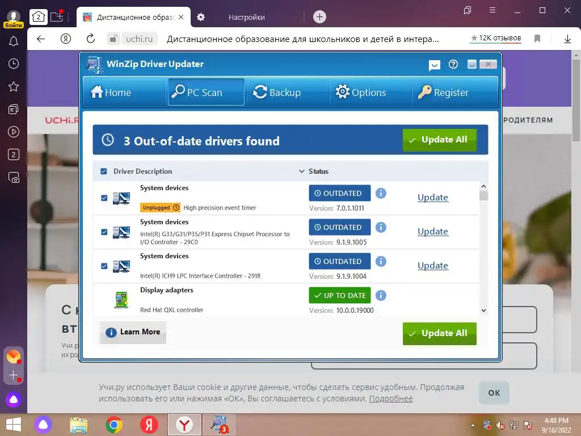Screen dimensions: 581x436
Task: Click Update link for ICH9 LPC Interface Controller
Action: 433,266
